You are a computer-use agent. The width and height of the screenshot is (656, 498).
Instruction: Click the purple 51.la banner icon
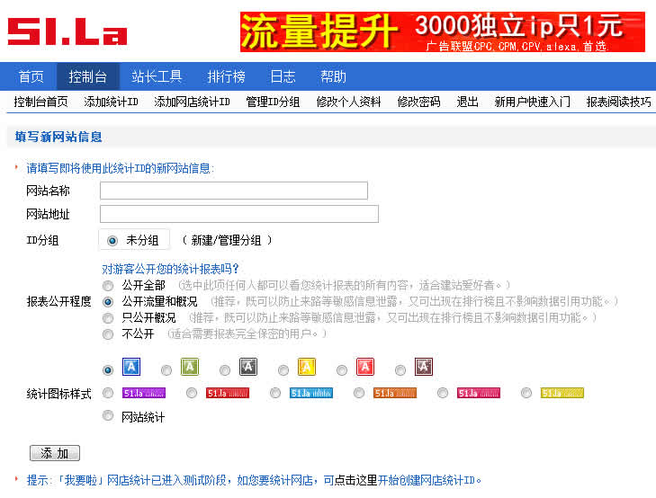point(144,393)
